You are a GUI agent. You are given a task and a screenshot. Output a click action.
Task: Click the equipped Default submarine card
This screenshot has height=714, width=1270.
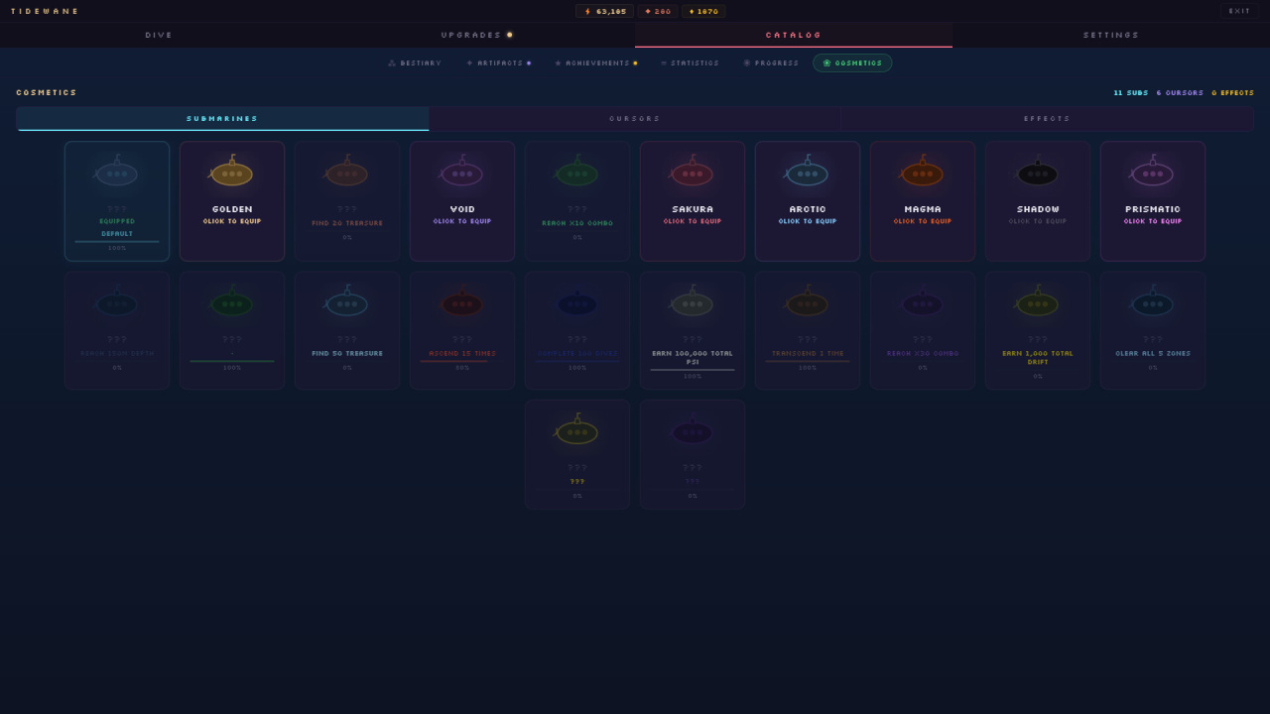coord(117,201)
